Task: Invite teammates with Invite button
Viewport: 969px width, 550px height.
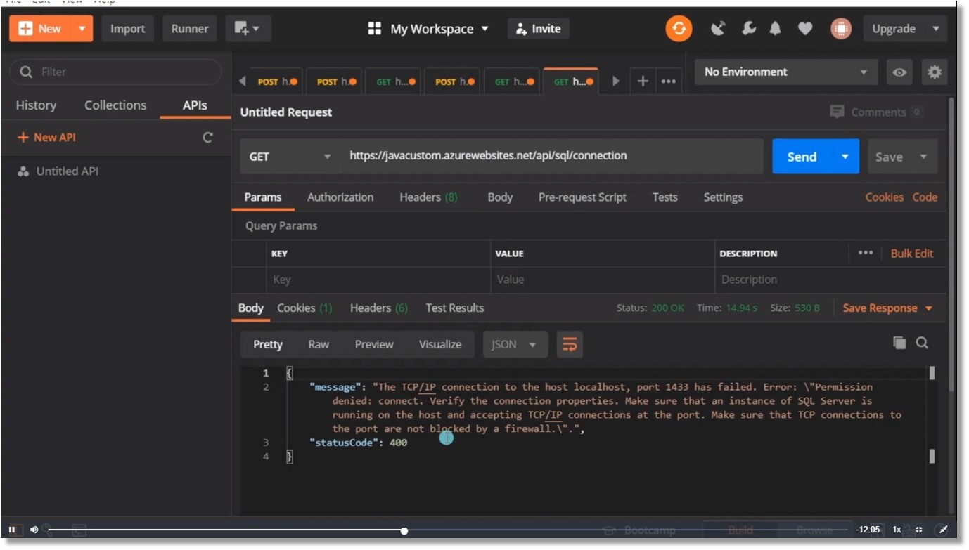Action: (x=539, y=29)
